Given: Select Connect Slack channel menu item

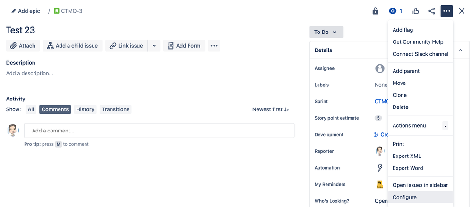Looking at the screenshot, I should coord(421,54).
